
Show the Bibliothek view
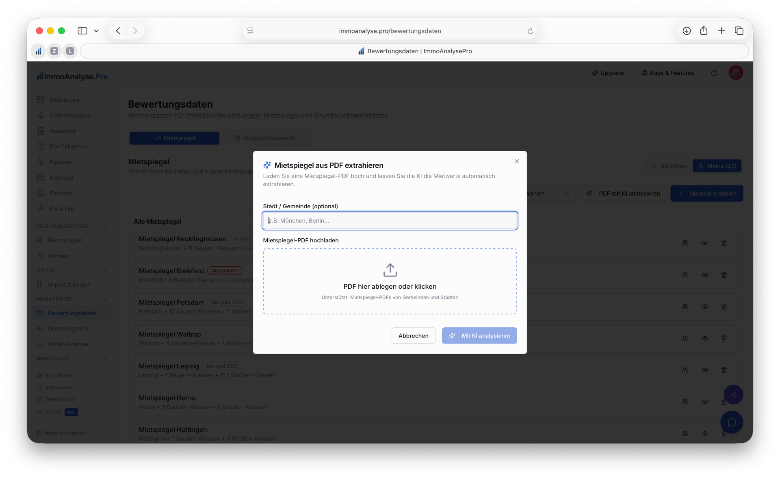point(669,166)
